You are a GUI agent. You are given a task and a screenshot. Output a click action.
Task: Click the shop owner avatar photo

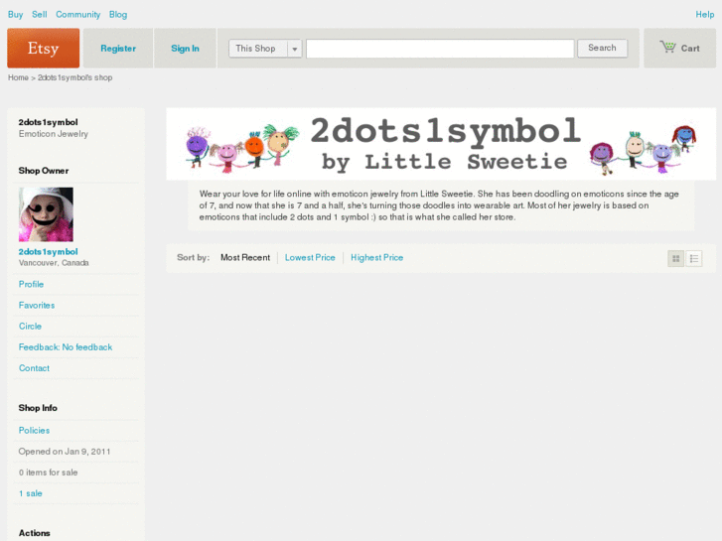click(46, 214)
